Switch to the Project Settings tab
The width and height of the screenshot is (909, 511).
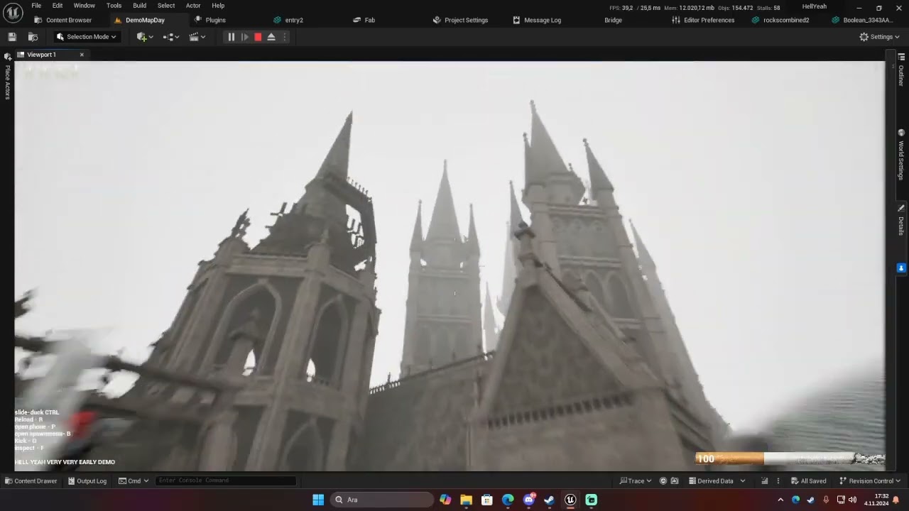pos(460,20)
